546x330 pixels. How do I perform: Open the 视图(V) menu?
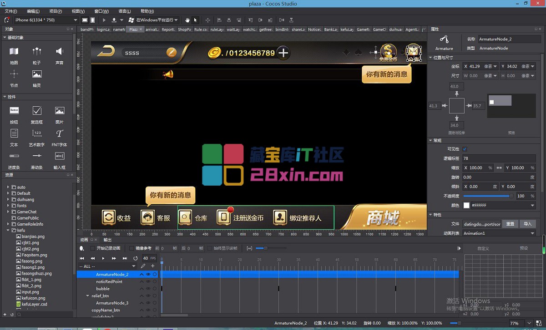point(78,11)
